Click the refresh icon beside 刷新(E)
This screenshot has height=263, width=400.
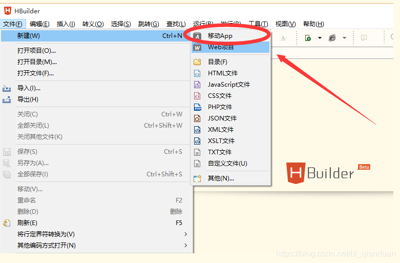(7, 223)
